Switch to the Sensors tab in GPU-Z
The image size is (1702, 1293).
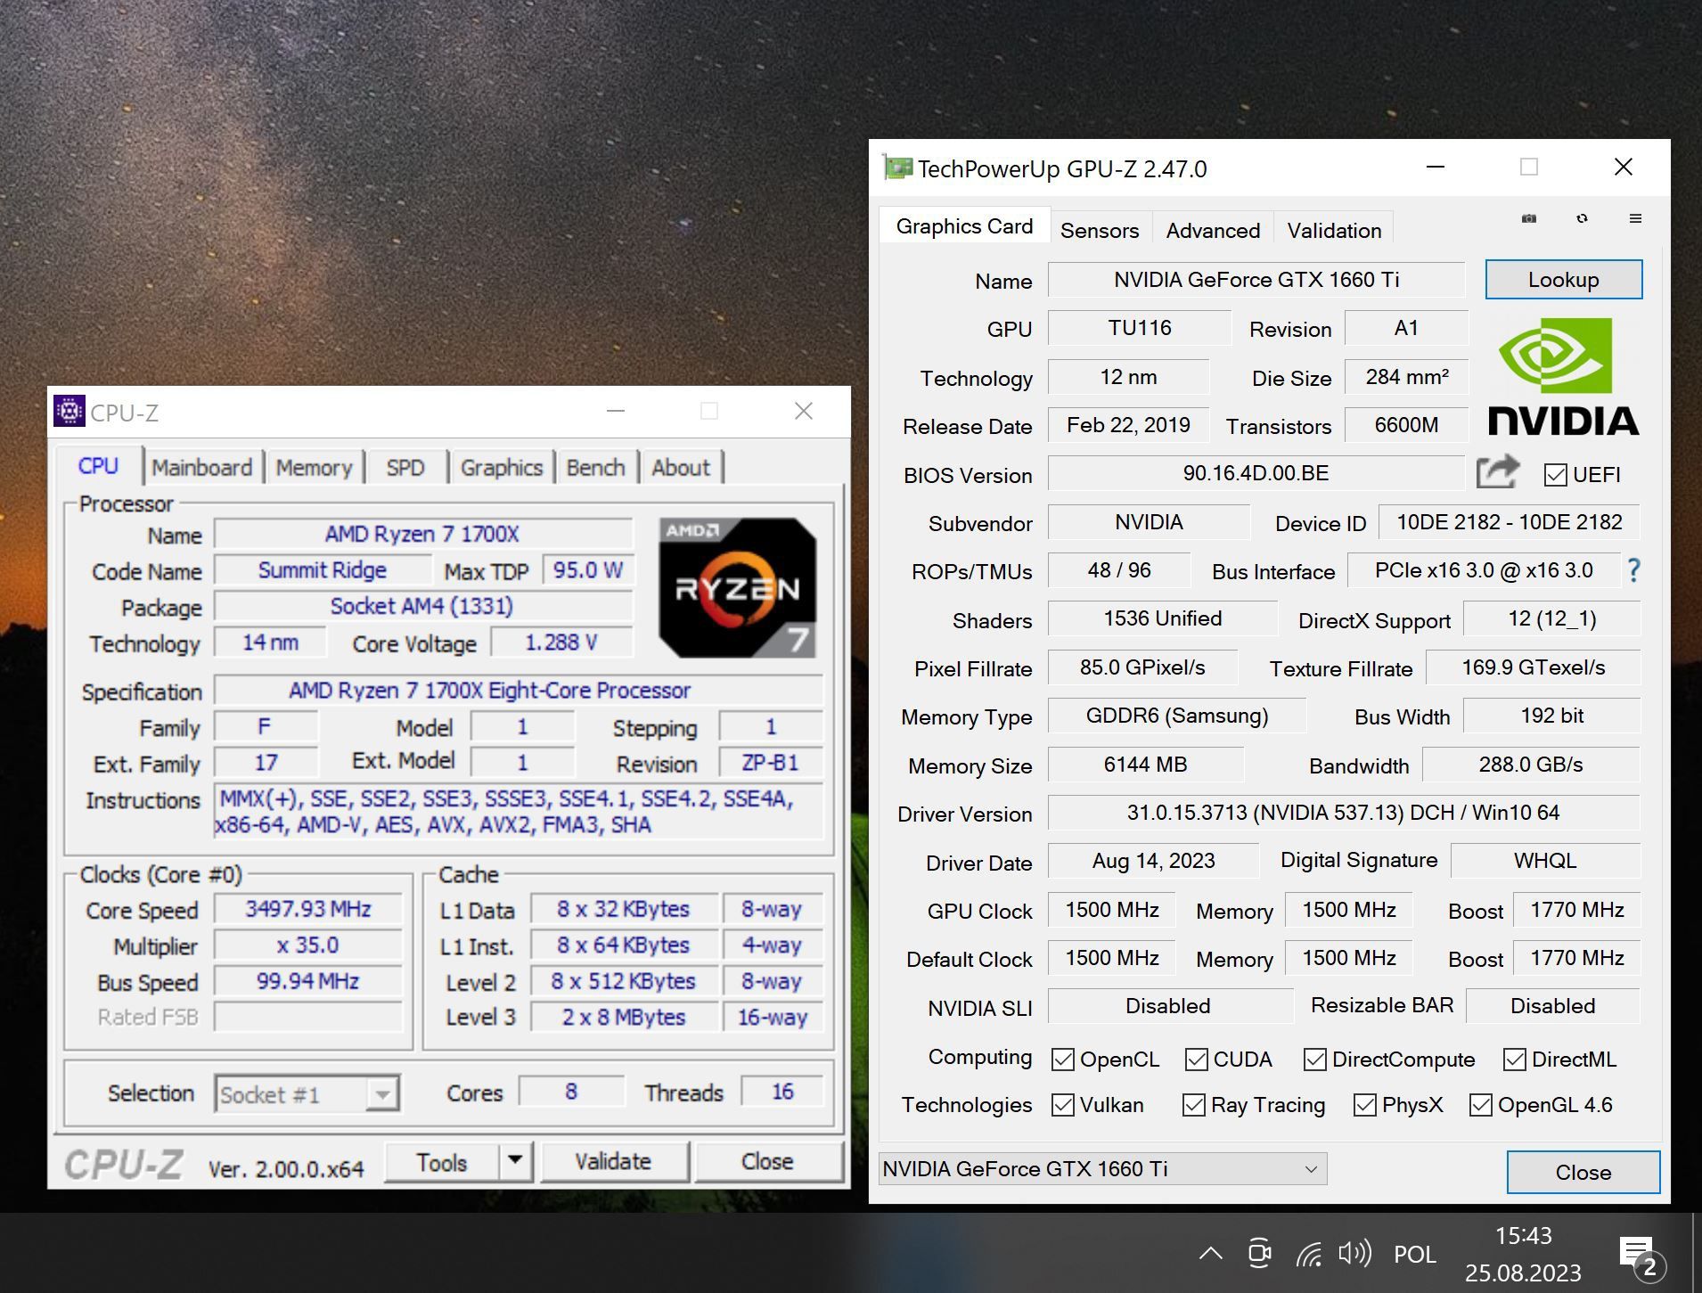pos(1100,231)
